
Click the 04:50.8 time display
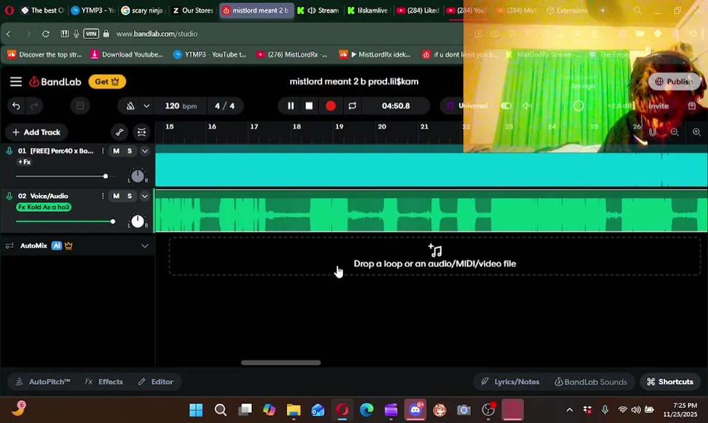(x=396, y=106)
